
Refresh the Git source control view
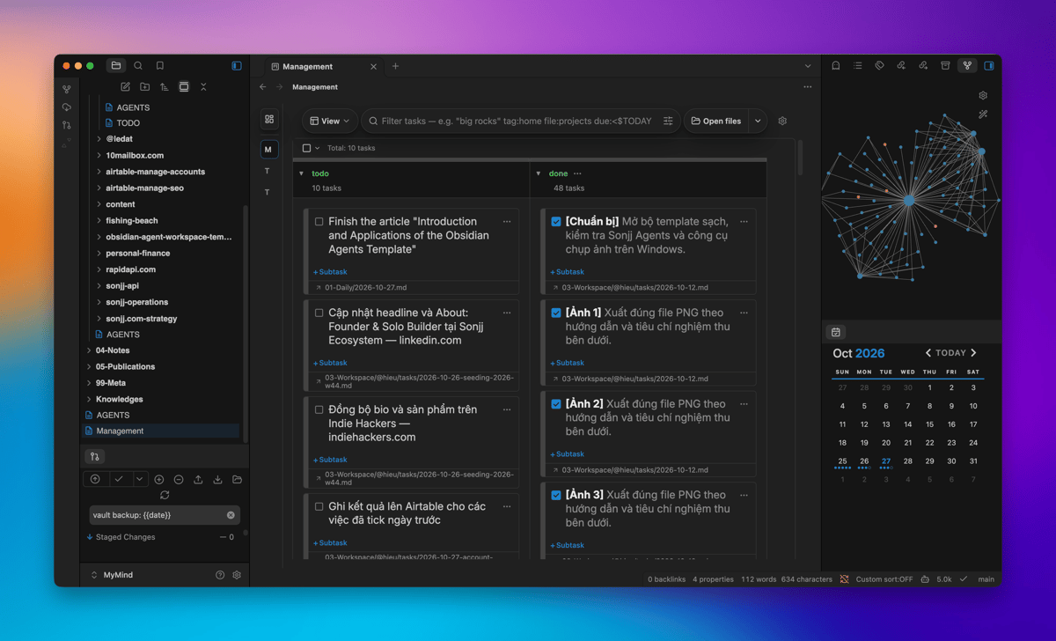point(165,496)
